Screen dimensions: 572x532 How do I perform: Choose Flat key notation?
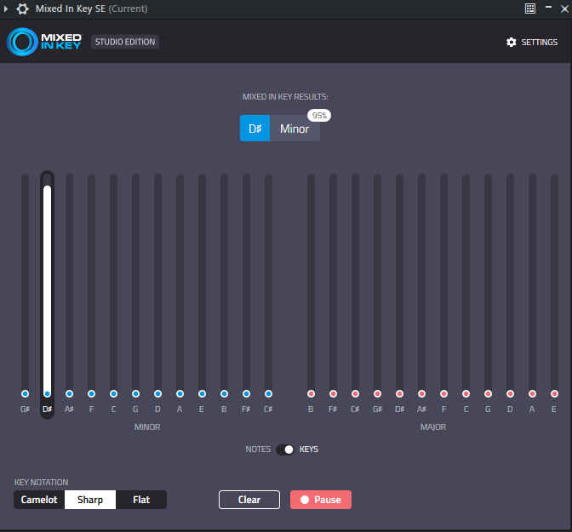[x=141, y=500]
